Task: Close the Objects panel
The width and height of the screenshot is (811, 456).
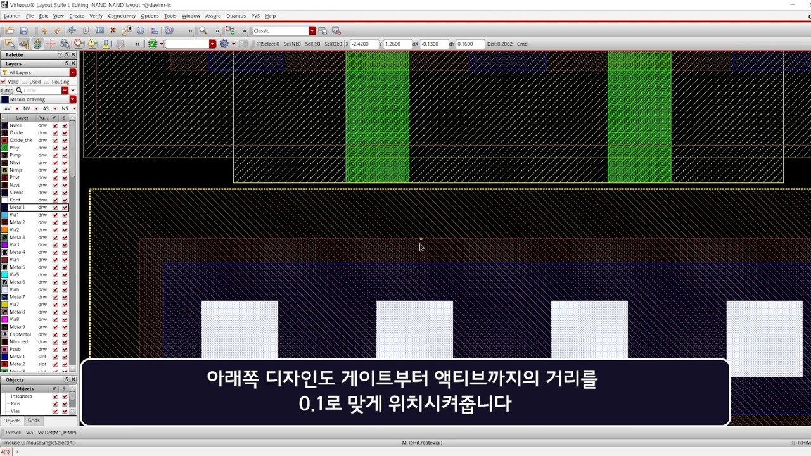Action: pyautogui.click(x=73, y=380)
